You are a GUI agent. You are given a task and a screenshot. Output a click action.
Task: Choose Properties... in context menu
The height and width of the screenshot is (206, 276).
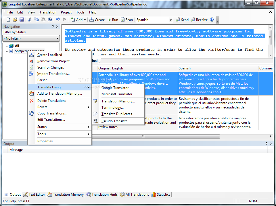[60, 141]
